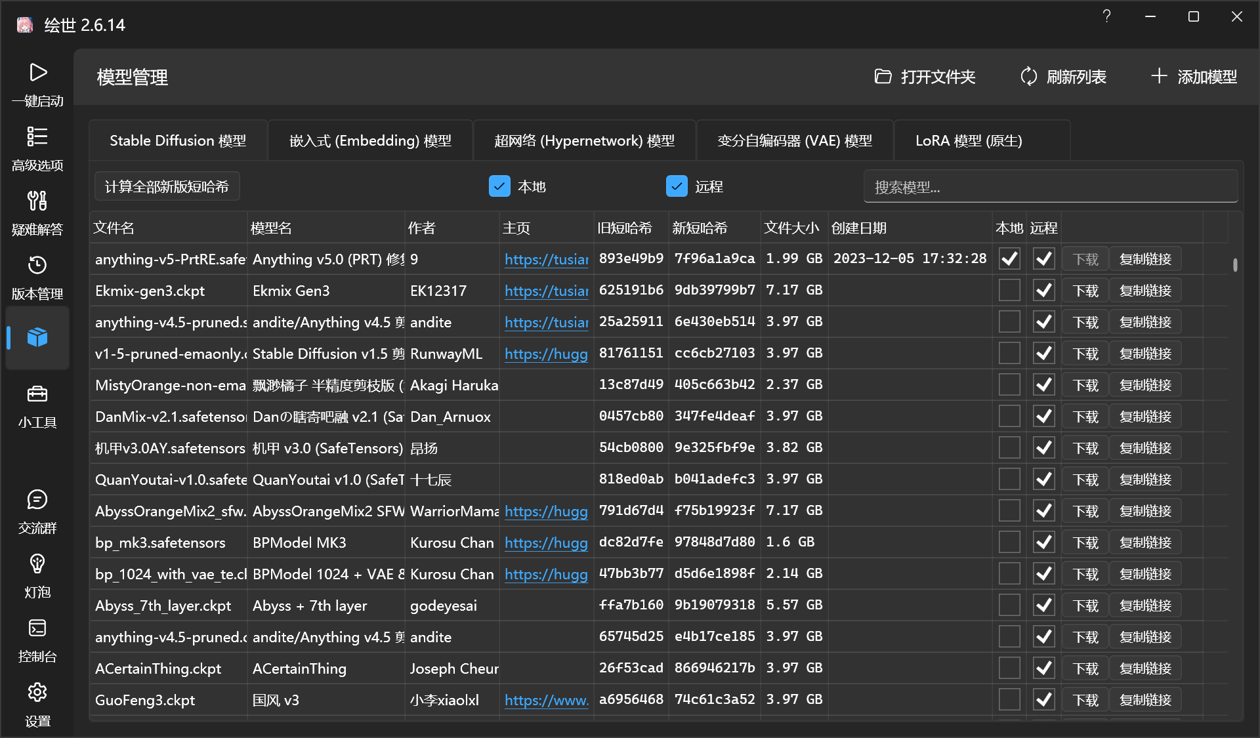1260x738 pixels.
Task: Toggle local checkbox for ACertainThing.ckpt row
Action: click(x=1009, y=668)
